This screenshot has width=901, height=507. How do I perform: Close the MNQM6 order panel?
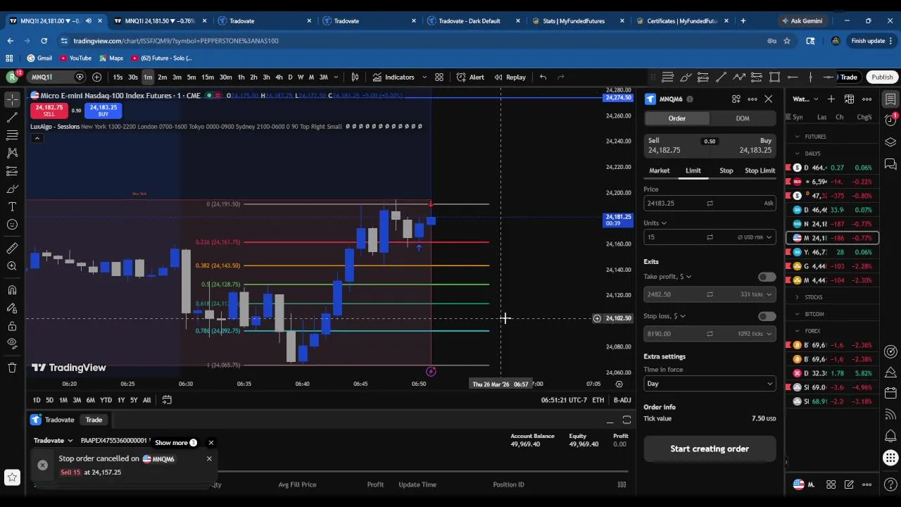[x=769, y=99]
